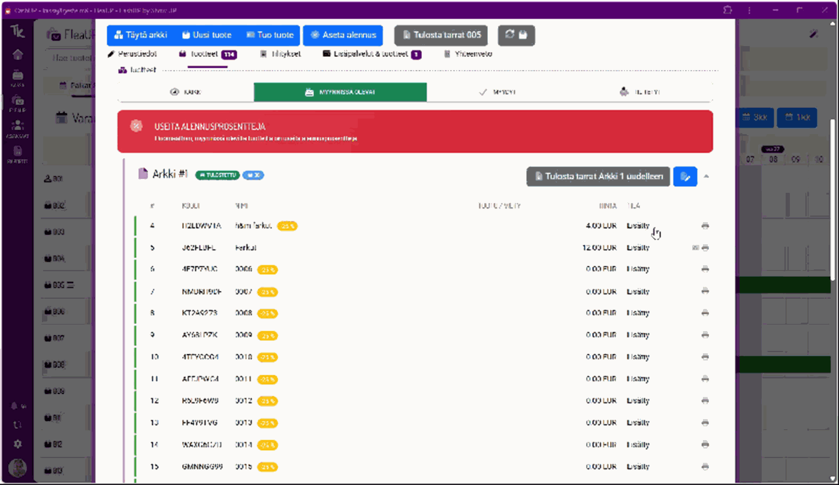The width and height of the screenshot is (839, 485).
Task: Click the printer icon for row 15
Action: pyautogui.click(x=705, y=466)
